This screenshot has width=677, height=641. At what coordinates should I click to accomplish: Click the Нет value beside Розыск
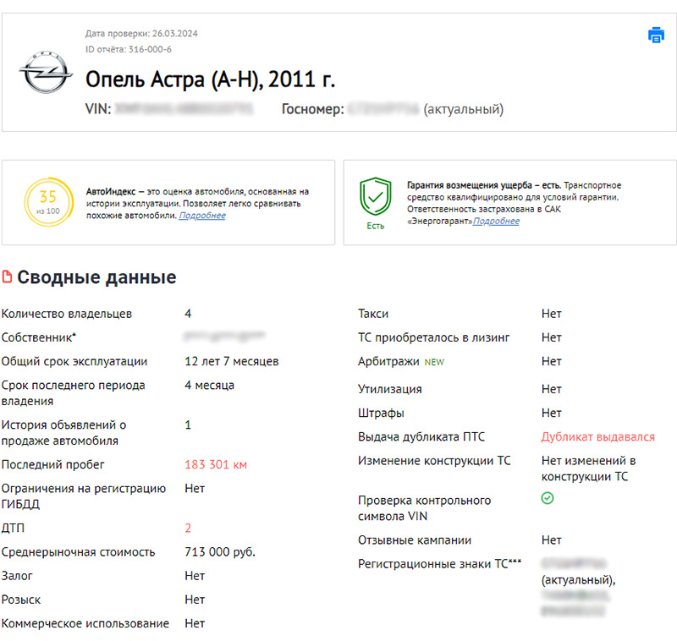tap(195, 600)
